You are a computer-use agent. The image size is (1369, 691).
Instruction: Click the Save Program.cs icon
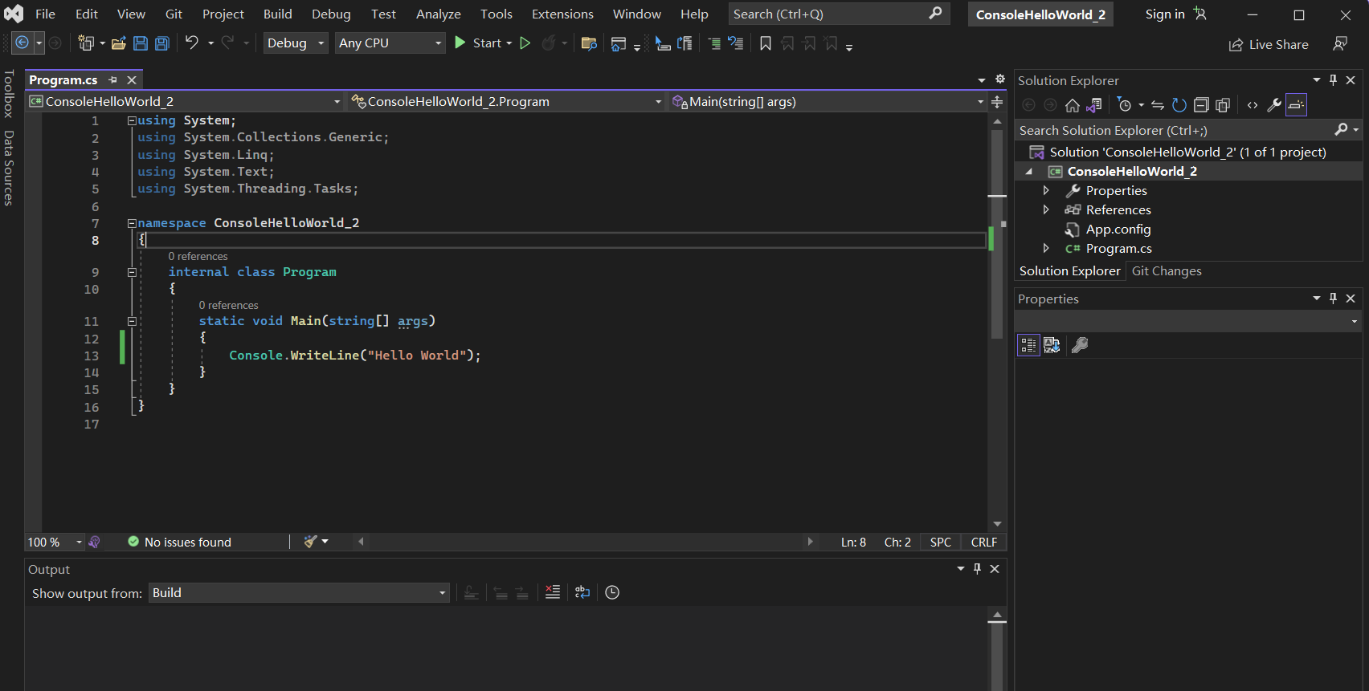(x=141, y=43)
